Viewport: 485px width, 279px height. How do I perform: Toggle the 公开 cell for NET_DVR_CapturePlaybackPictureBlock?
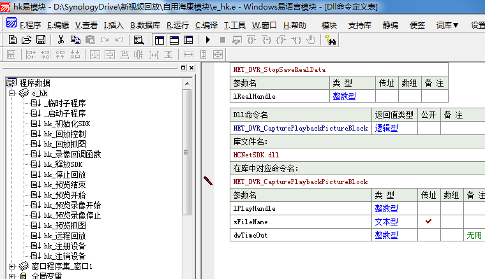pos(428,128)
